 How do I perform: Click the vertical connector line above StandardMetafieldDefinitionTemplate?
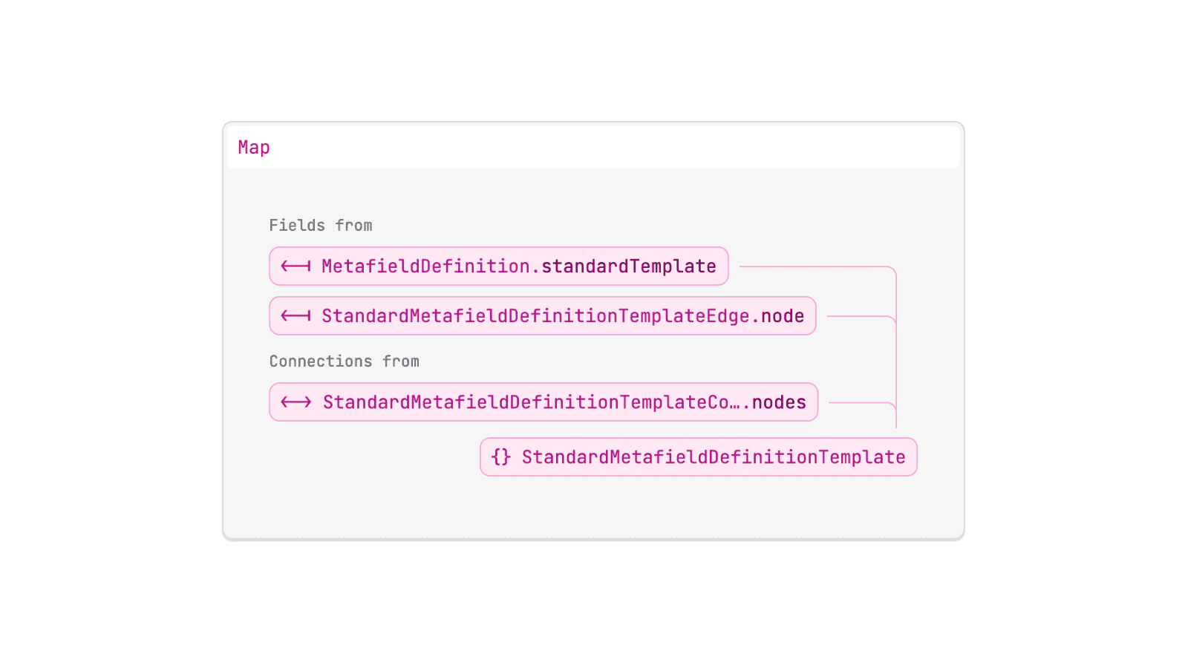896,349
